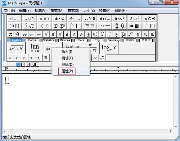Insert the double-struck k symbol
Viewport: 180px width, 141px height.
point(17,58)
